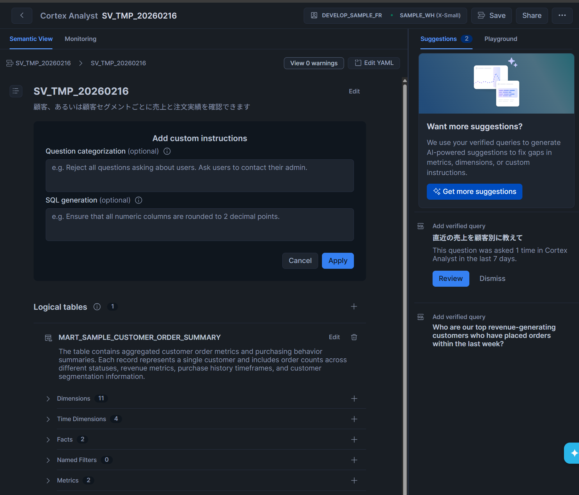Click View 0 warnings button

tap(314, 63)
